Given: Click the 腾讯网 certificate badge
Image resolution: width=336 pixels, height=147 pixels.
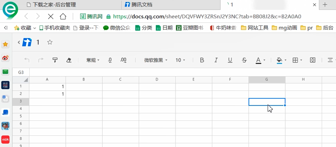Looking at the screenshot, I should point(91,16).
